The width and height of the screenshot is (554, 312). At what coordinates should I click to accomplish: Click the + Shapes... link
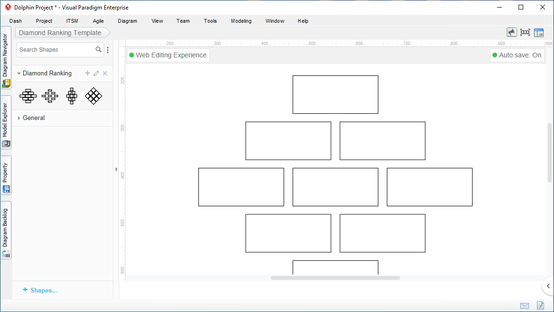40,290
